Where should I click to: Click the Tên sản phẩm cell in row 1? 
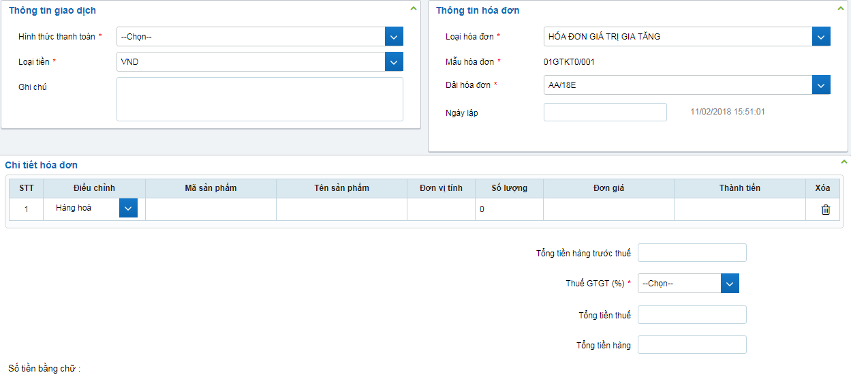pyautogui.click(x=341, y=209)
